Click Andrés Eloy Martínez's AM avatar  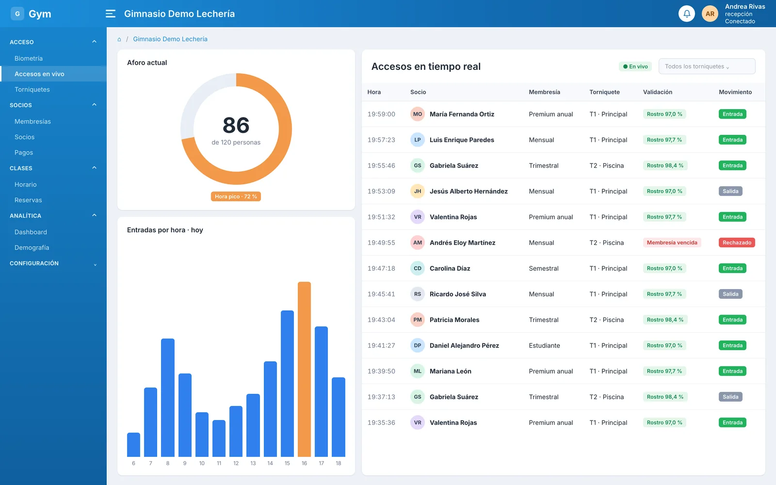pyautogui.click(x=418, y=242)
